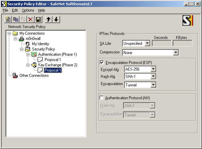Select Other Connections tree label

[34, 75]
